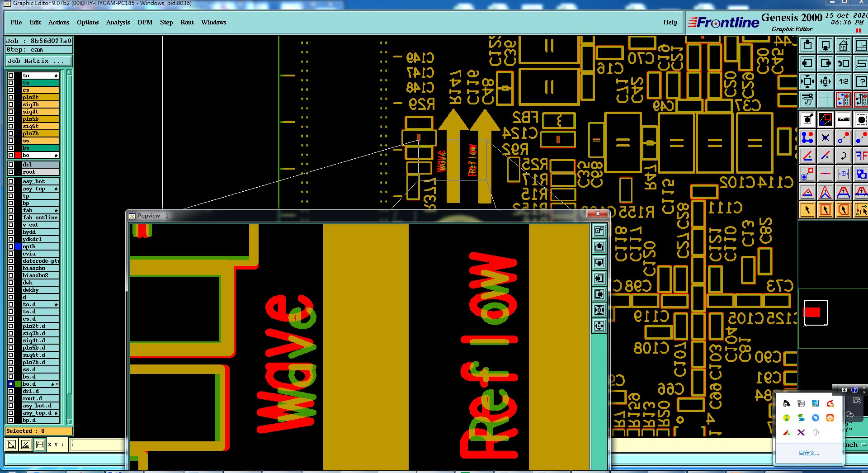Screen dimensions: 868x473
Task: Click the blue color swatch of layer npth
Action: pyautogui.click(x=18, y=246)
